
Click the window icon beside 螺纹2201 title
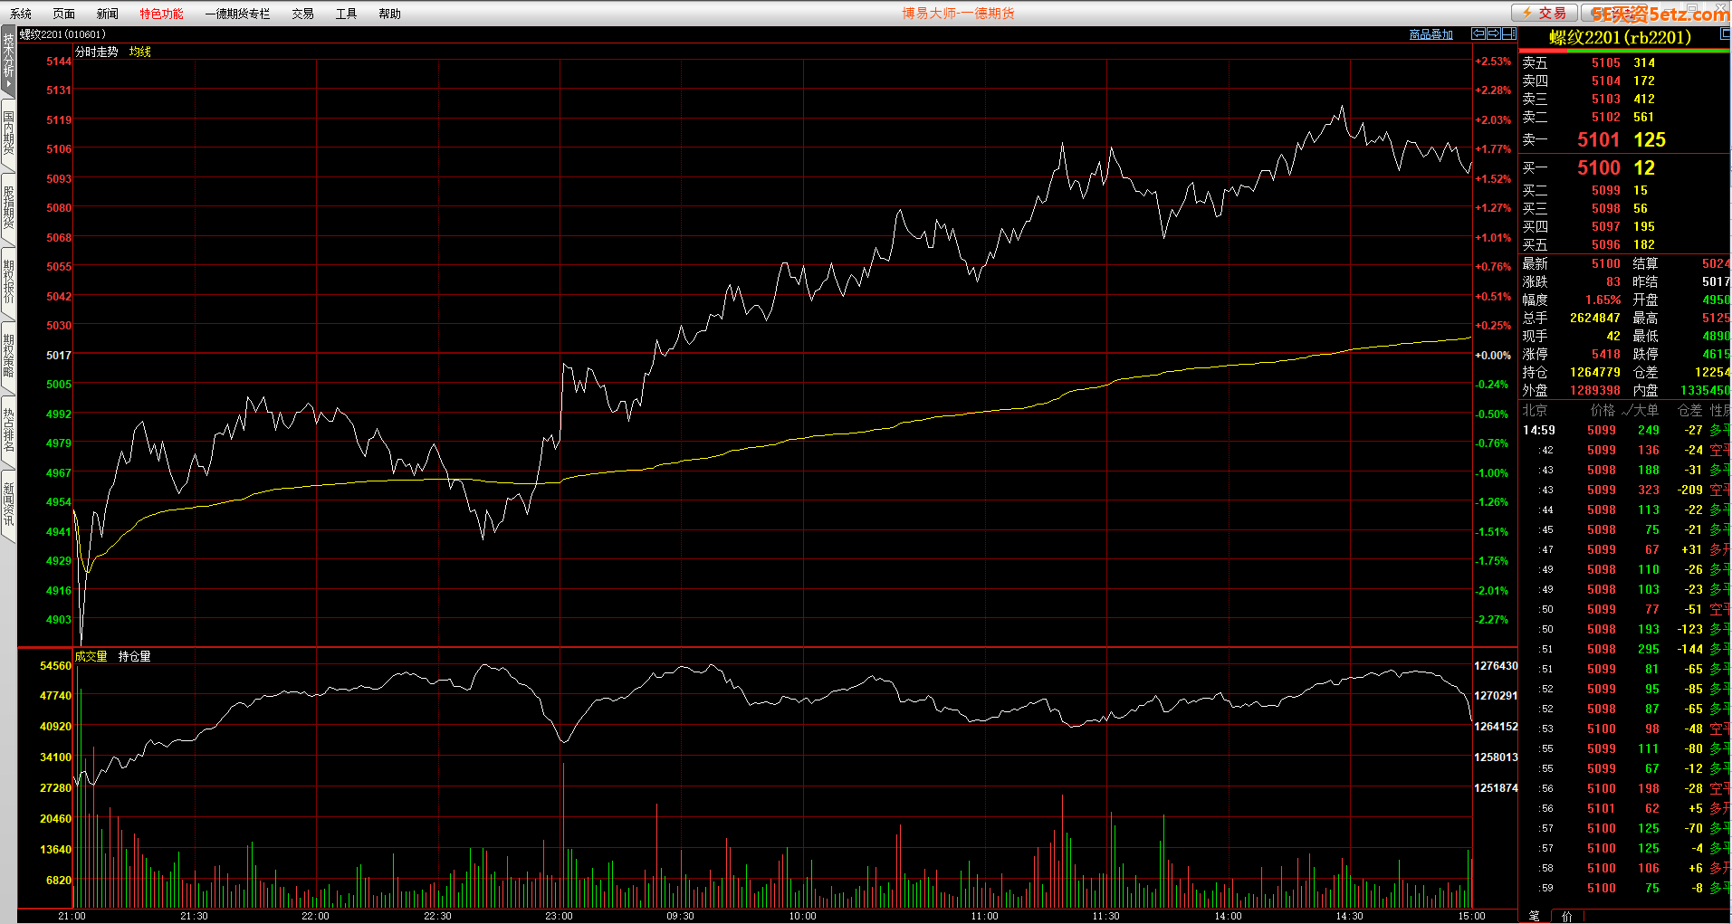click(x=1724, y=34)
